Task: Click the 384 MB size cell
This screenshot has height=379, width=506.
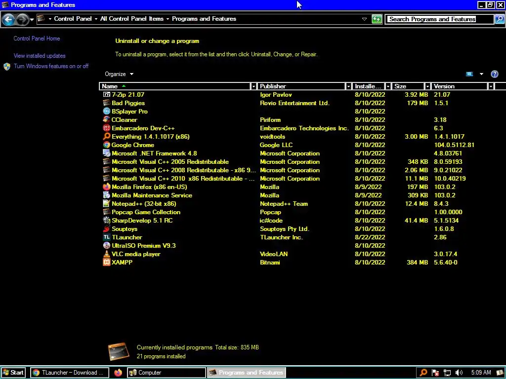Action: click(417, 263)
